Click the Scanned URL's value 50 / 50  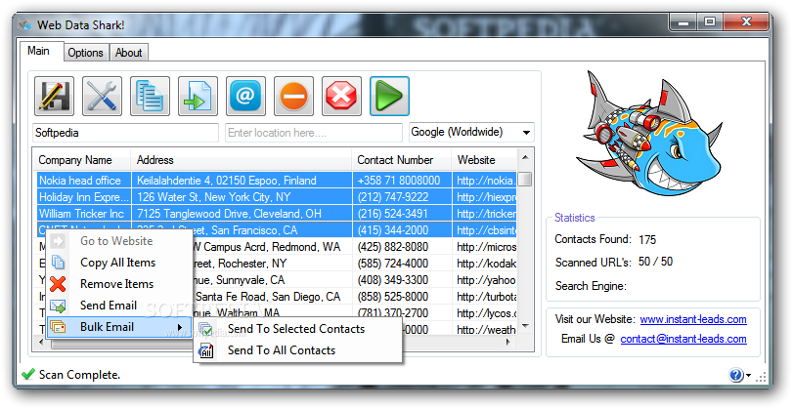click(x=655, y=262)
